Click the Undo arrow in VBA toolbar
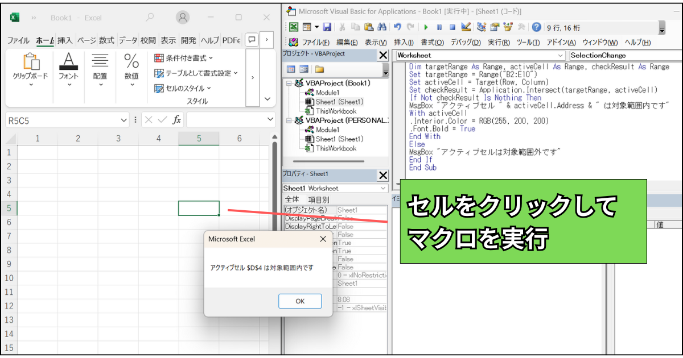 tap(397, 27)
